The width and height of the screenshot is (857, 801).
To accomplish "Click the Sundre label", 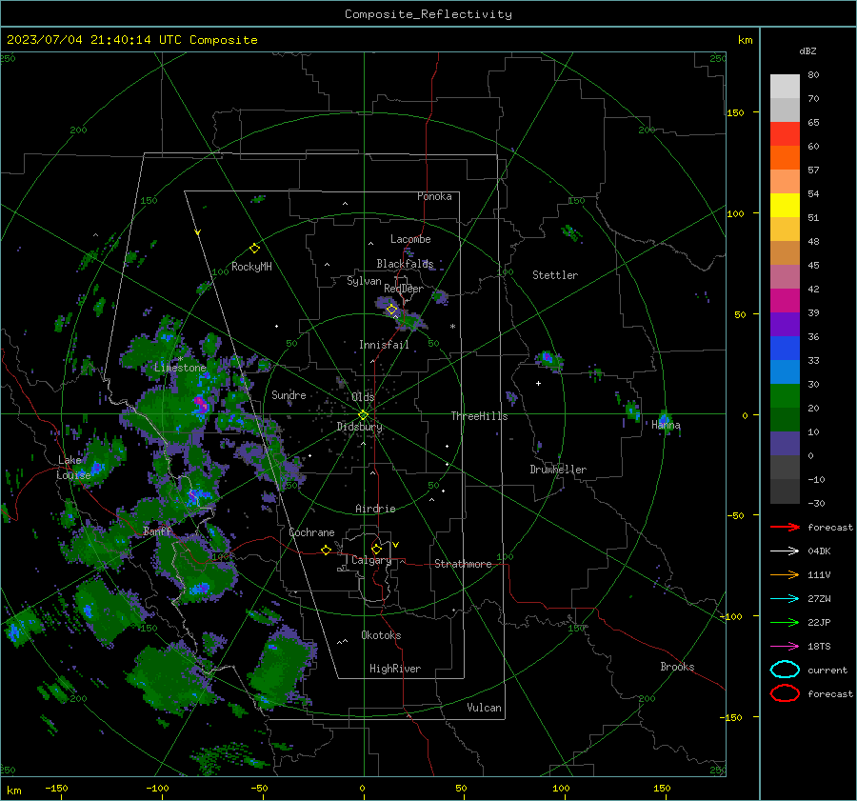I will click(x=289, y=394).
